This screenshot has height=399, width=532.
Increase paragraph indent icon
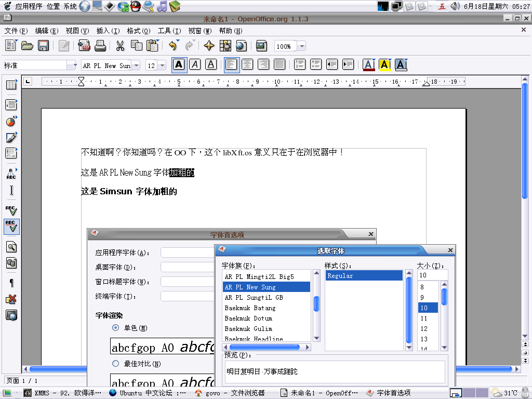[348, 64]
